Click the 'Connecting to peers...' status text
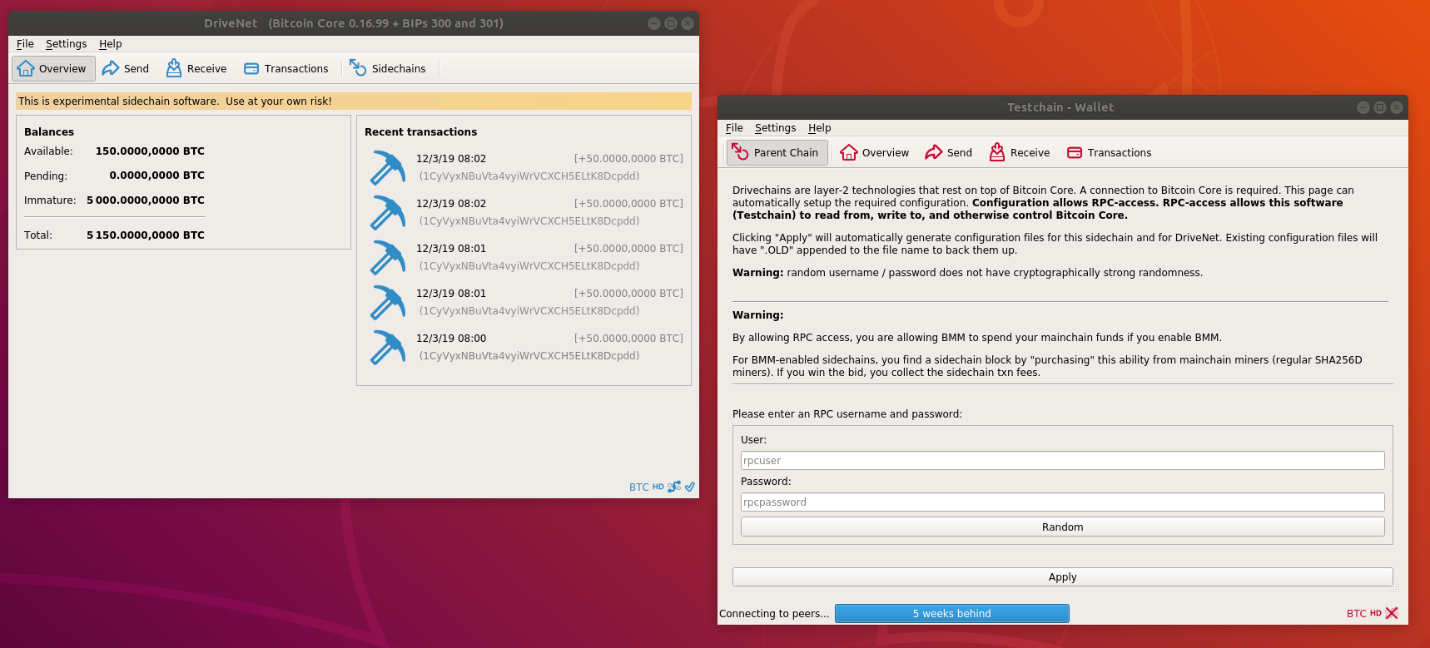This screenshot has height=648, width=1430. click(x=774, y=614)
